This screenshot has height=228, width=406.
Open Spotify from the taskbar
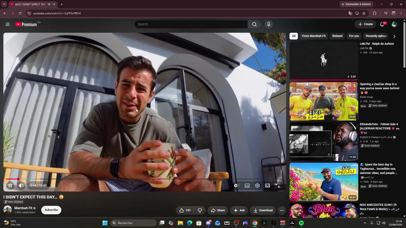pyautogui.click(x=301, y=223)
